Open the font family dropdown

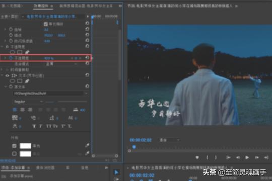point(50,94)
